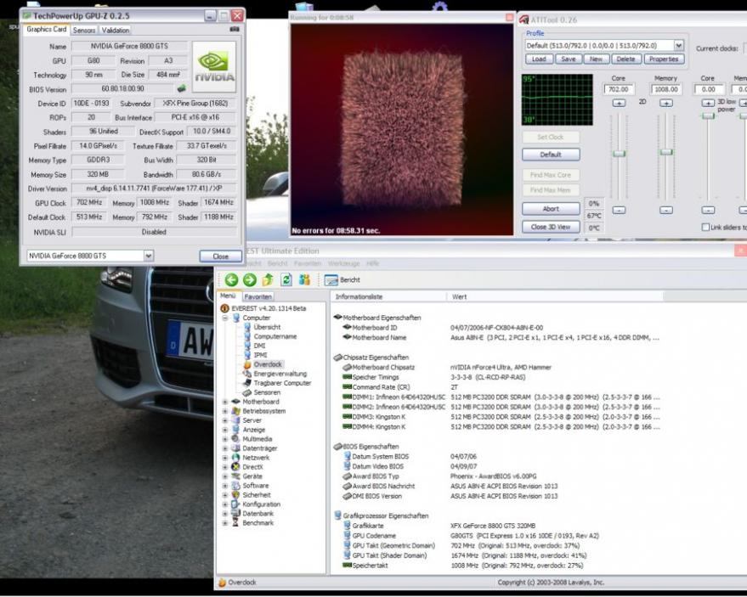Increase 2D Core clock with plus button
Viewport: 747px width, 597px height.
tap(619, 103)
